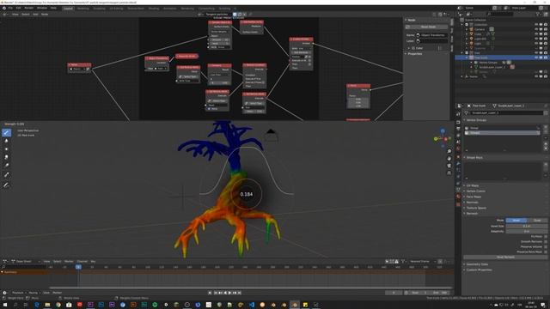
Task: Toggle render camera icon for Light.001 row
Action: coord(545,39)
